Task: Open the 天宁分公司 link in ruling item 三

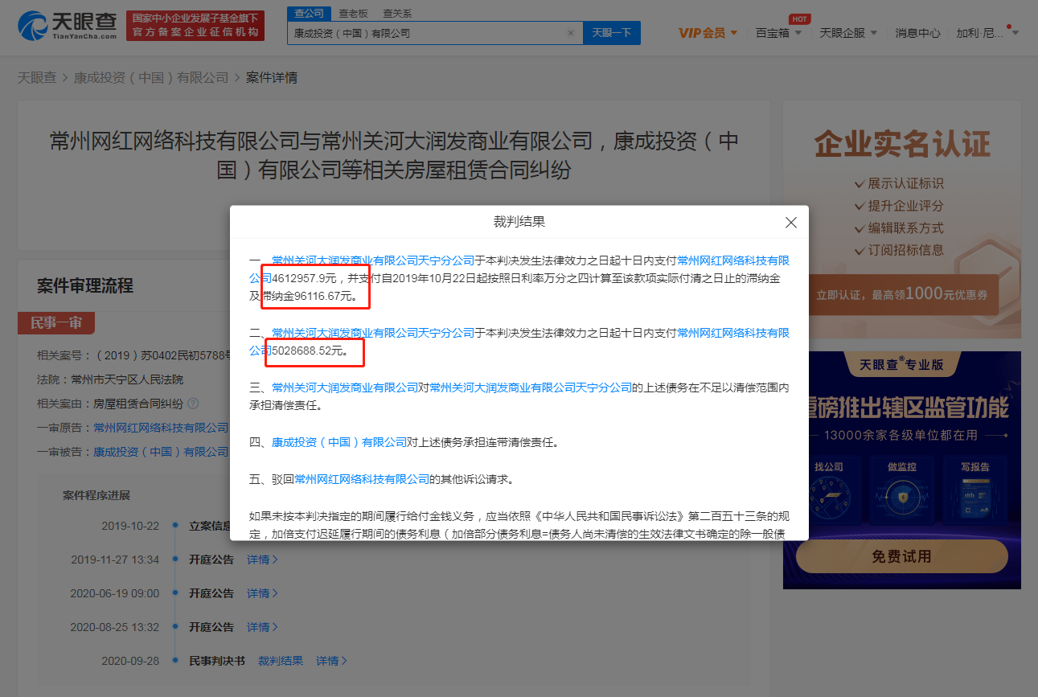Action: coord(531,387)
